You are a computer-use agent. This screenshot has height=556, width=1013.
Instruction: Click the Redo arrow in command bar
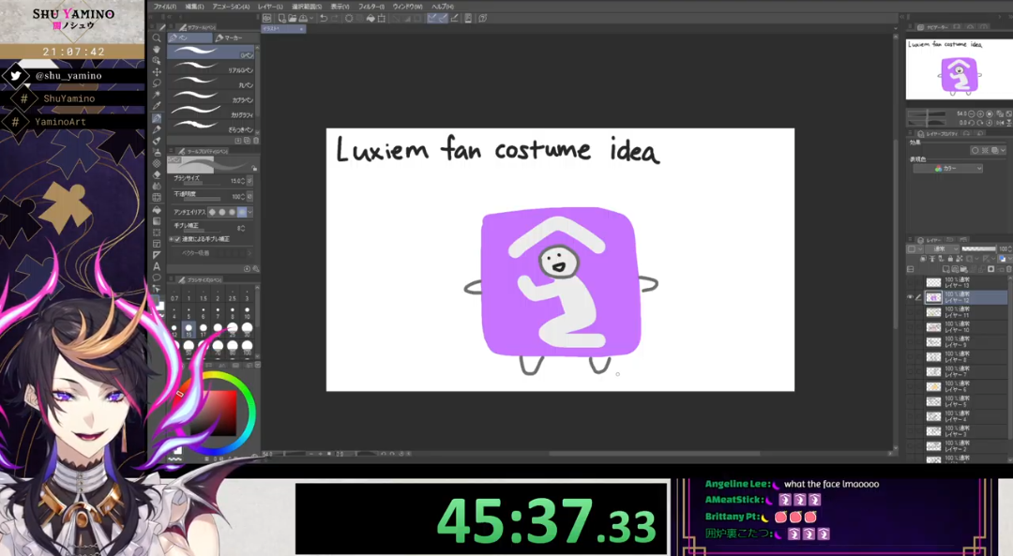point(335,18)
